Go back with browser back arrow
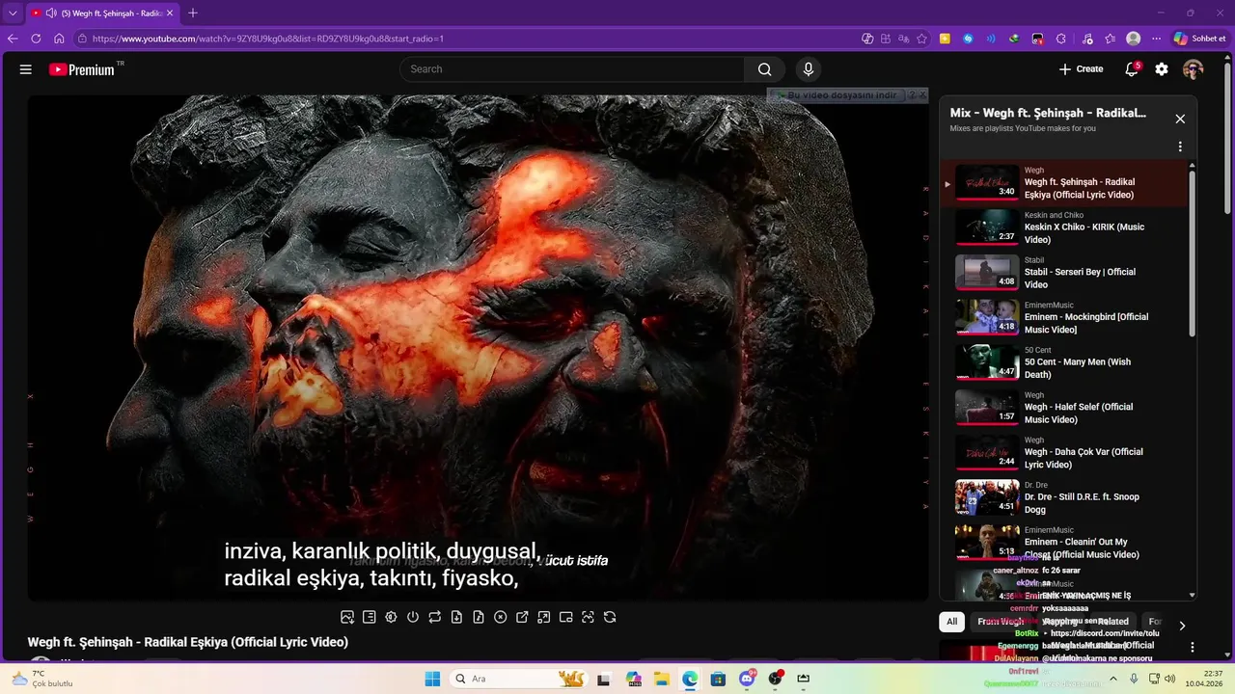 [13, 39]
